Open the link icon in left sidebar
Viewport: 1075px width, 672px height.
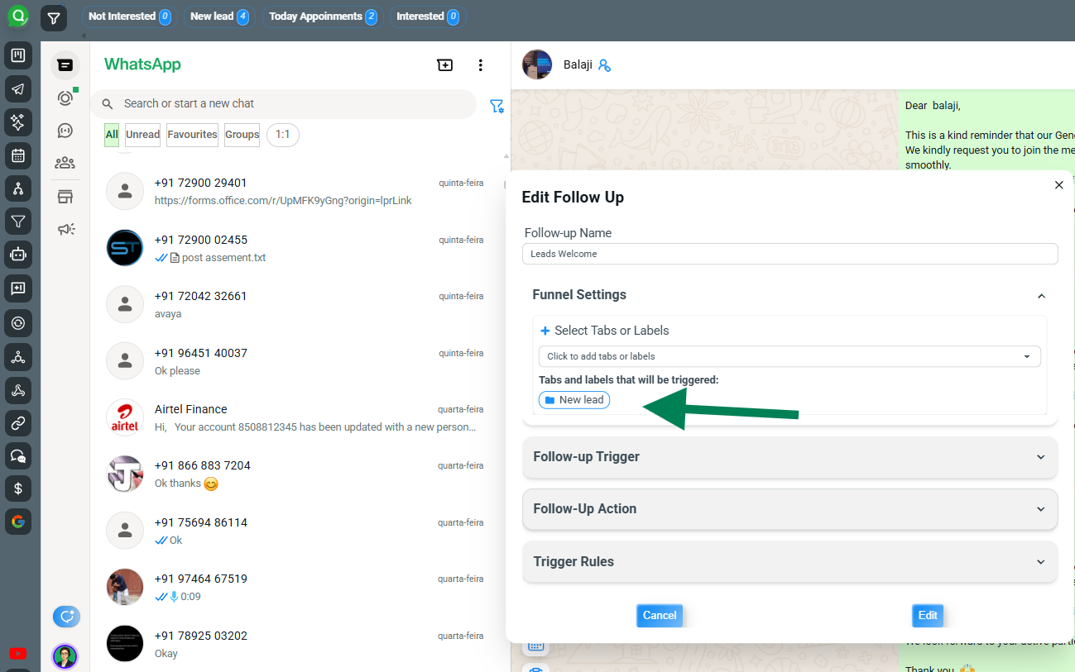click(x=18, y=423)
